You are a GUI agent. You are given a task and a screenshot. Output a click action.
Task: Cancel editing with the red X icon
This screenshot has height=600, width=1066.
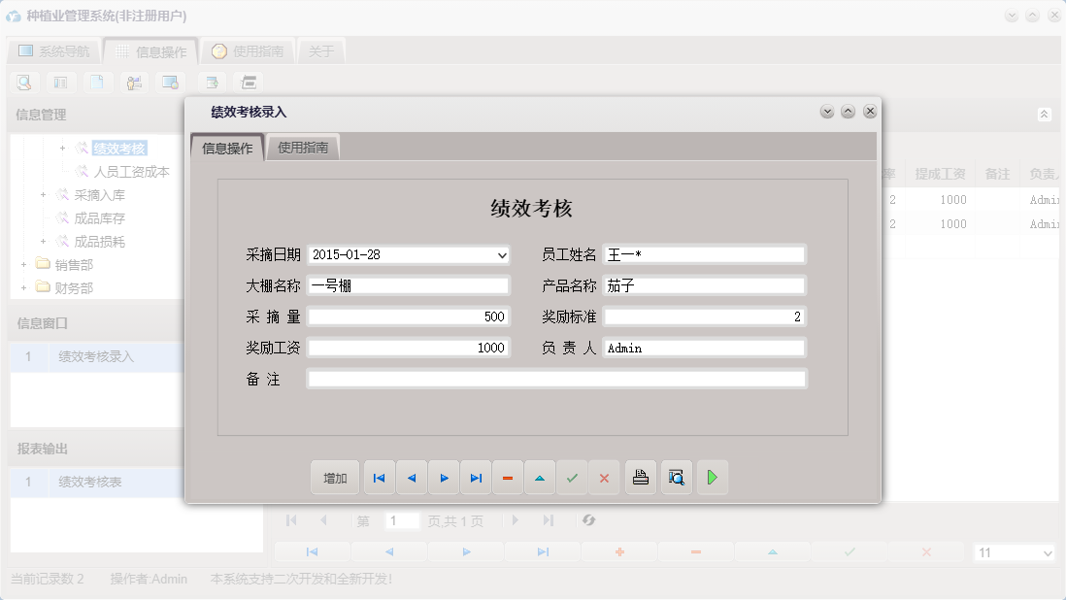604,477
